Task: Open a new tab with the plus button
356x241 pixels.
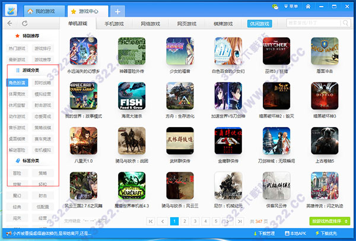Action: [117, 11]
